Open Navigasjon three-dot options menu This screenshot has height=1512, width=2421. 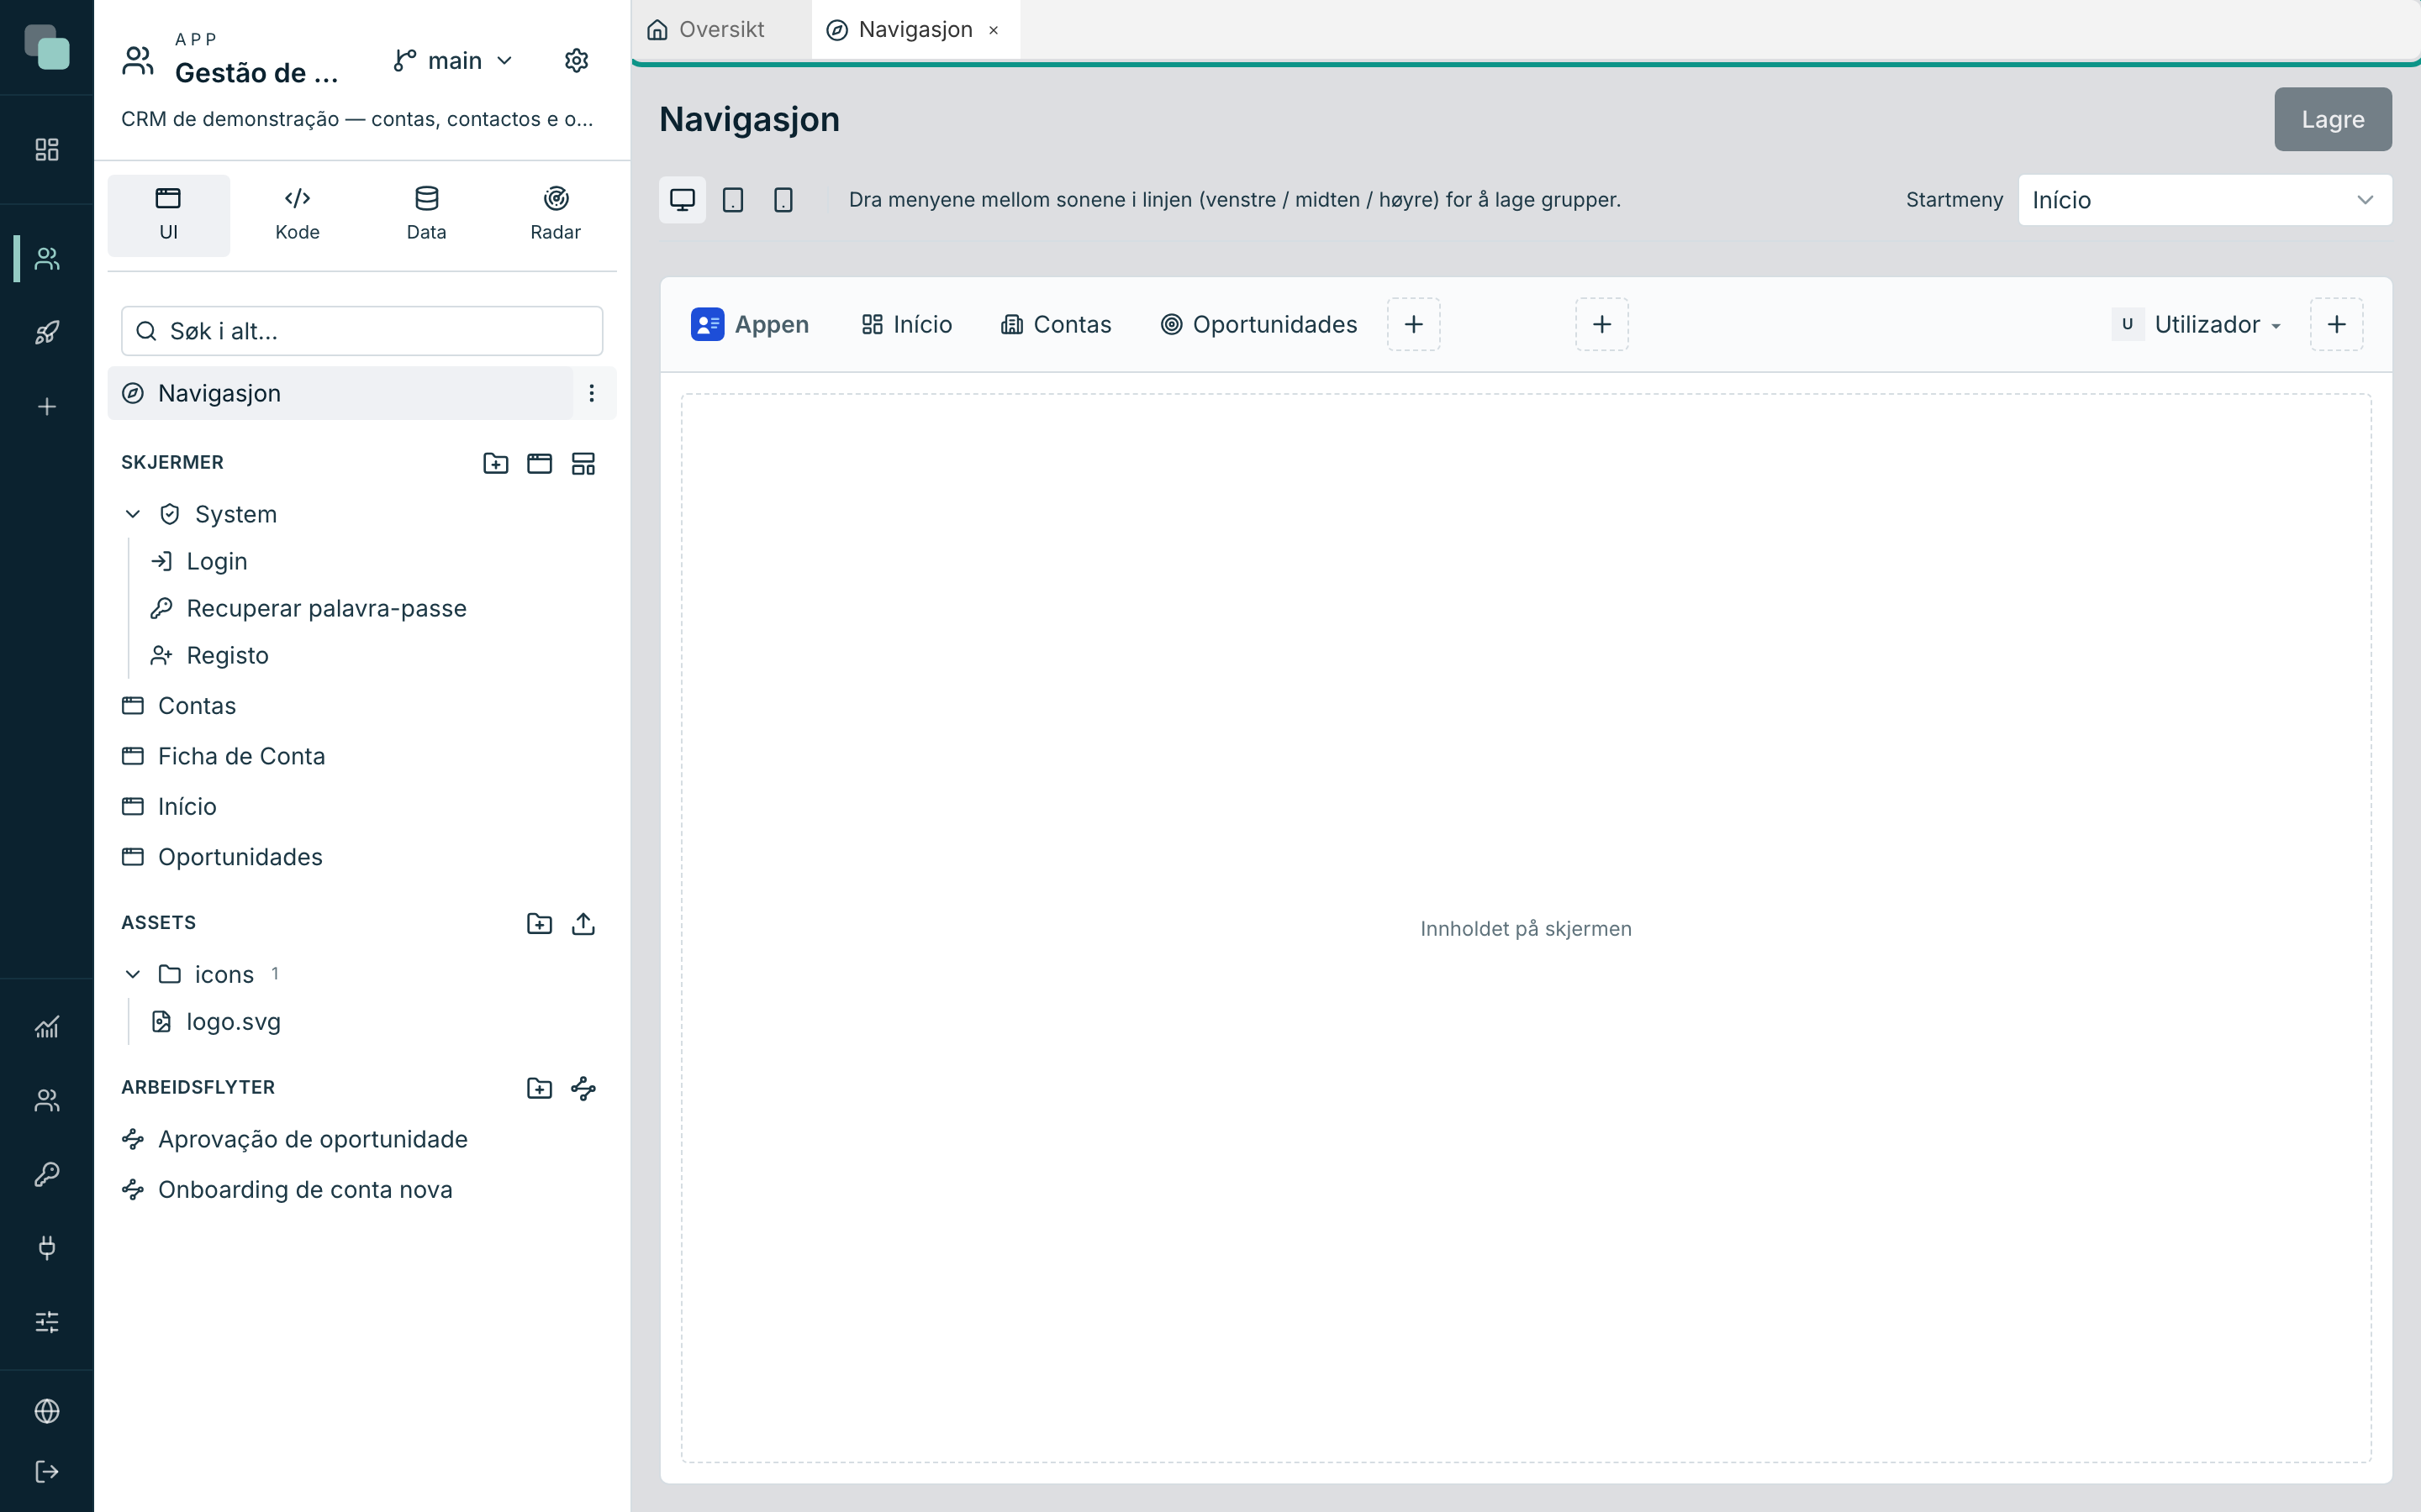pos(591,393)
